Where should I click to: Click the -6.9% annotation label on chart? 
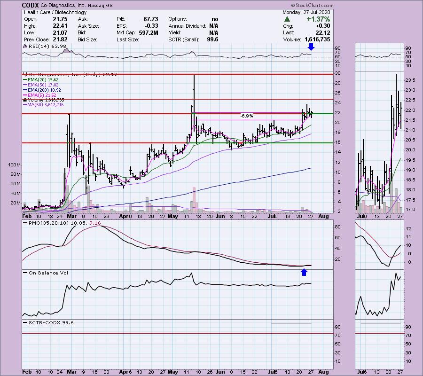tap(247, 116)
